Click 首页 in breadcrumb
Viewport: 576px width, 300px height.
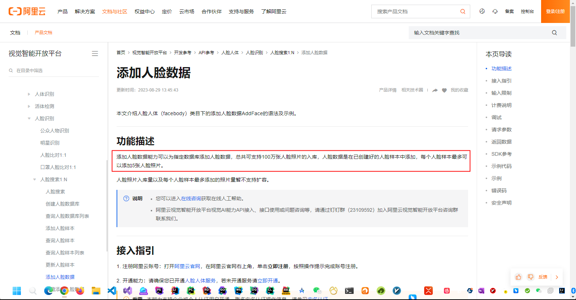tap(121, 53)
